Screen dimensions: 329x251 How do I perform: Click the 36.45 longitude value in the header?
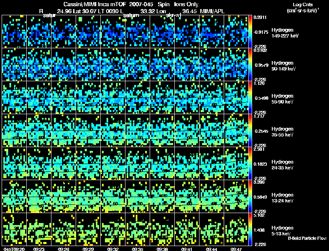(x=190, y=11)
